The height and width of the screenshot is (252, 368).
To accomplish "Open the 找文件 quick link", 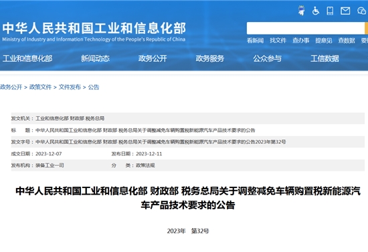I will [278, 41].
